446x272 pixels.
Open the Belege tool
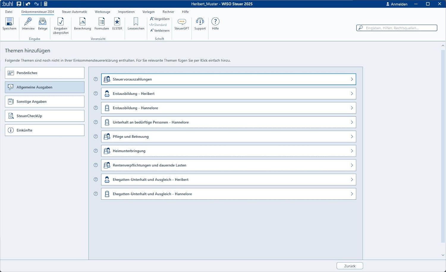pyautogui.click(x=43, y=24)
